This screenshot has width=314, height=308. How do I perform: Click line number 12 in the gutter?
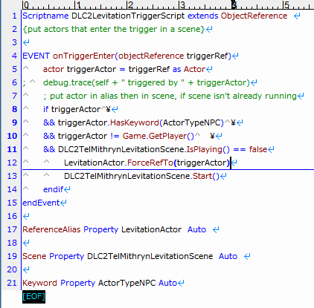pos(12,163)
